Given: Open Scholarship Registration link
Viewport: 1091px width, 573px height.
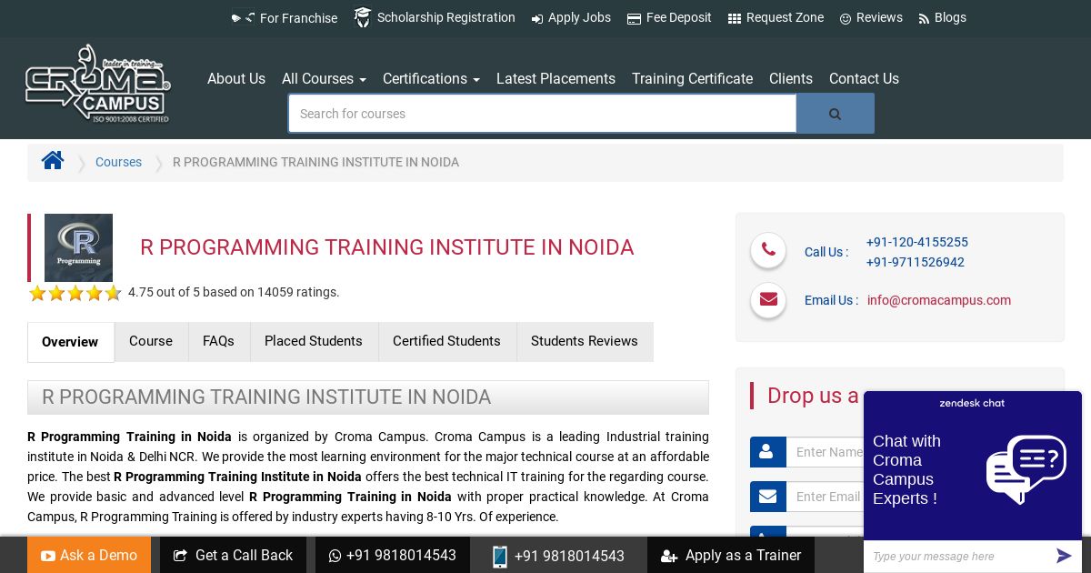Looking at the screenshot, I should coord(435,17).
